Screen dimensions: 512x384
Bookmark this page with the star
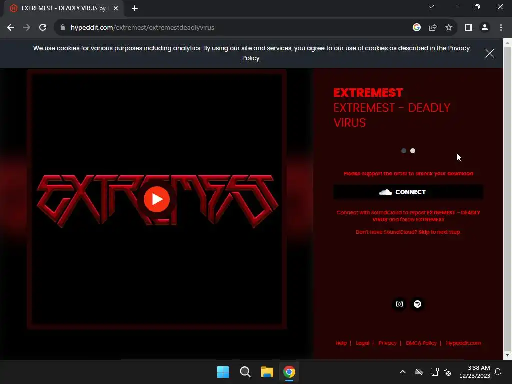[x=449, y=28]
